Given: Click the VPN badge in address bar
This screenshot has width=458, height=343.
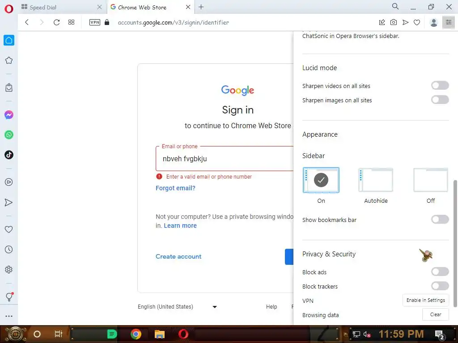Looking at the screenshot, I should pos(95,22).
